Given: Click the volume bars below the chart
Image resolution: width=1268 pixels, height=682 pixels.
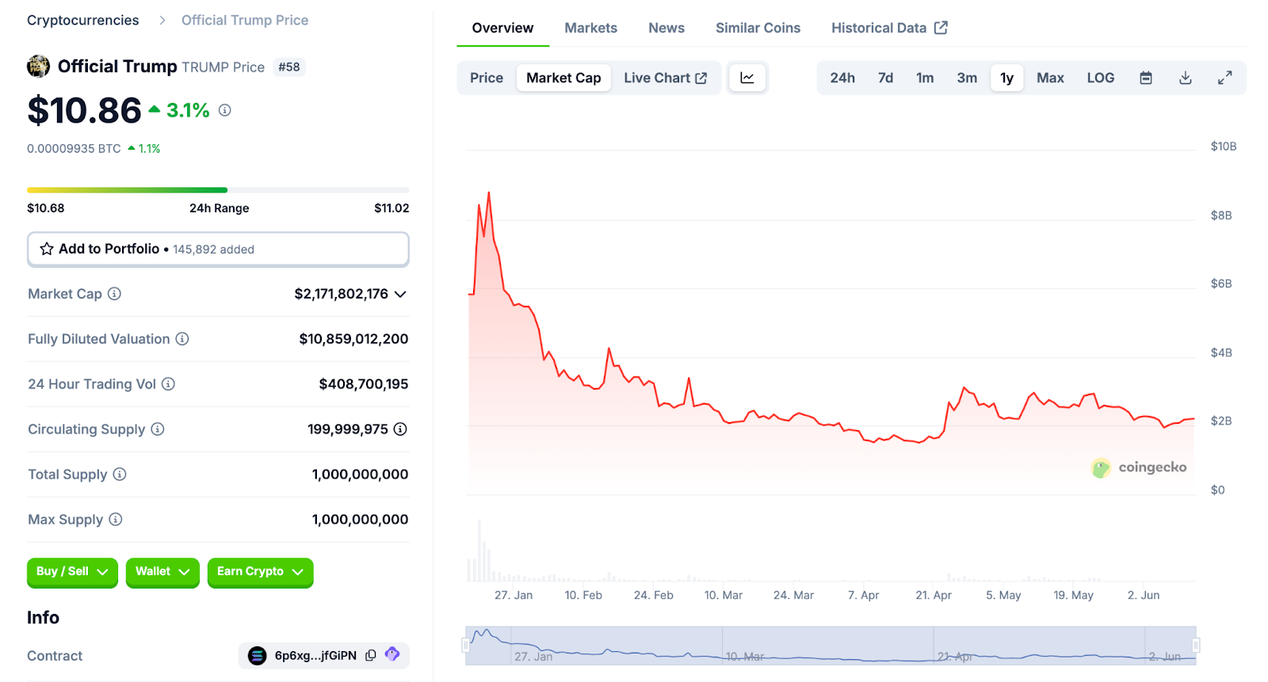Looking at the screenshot, I should click(831, 551).
